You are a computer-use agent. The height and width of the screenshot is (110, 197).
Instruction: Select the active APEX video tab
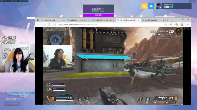tap(128, 20)
